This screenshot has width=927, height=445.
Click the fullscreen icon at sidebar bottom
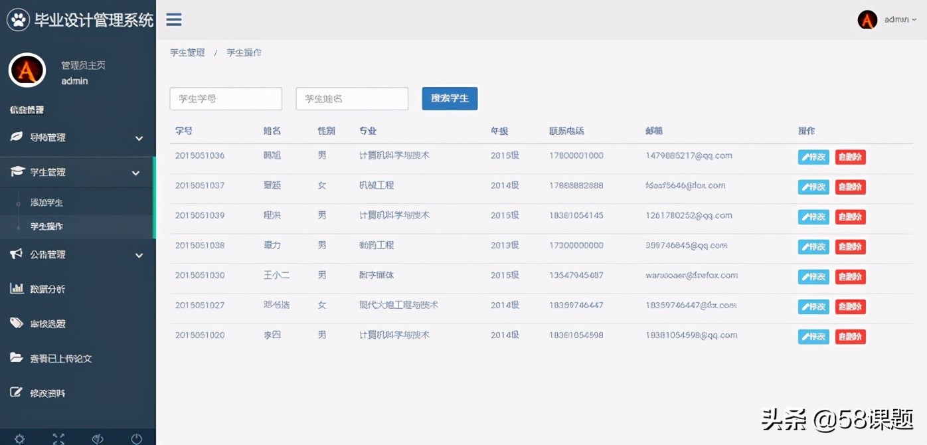58,438
